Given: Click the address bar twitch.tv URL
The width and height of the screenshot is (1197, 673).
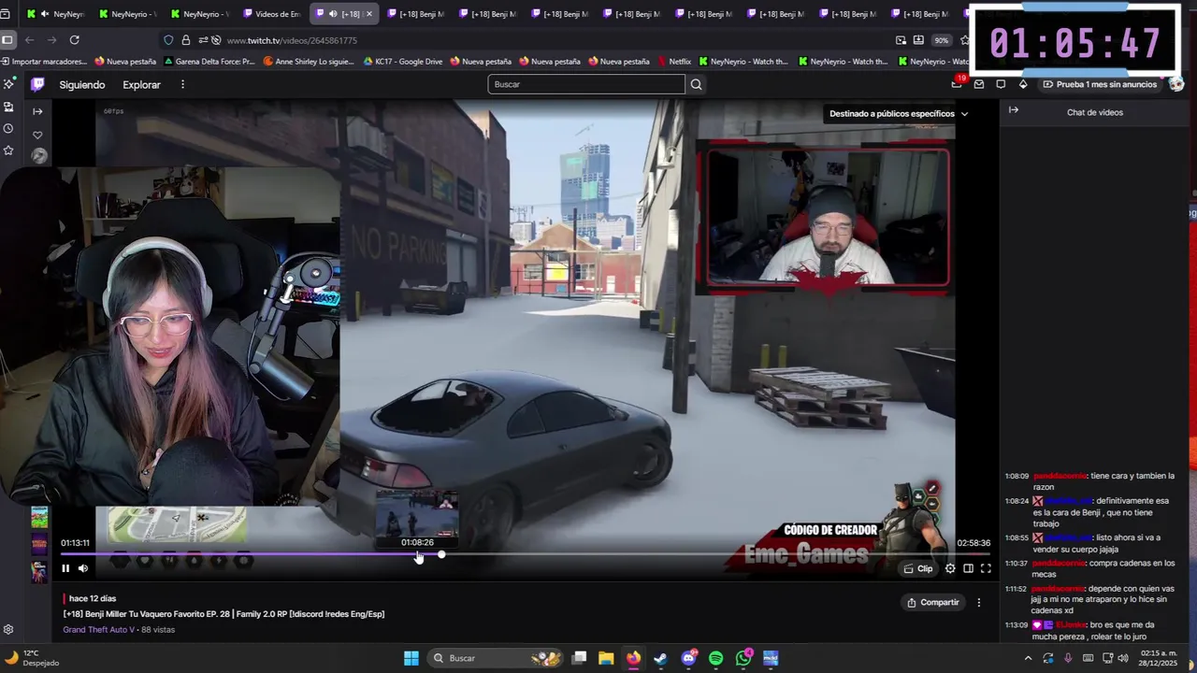Looking at the screenshot, I should click(292, 41).
